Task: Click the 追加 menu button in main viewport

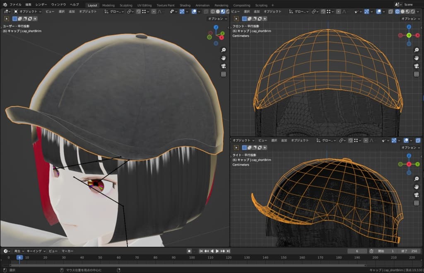Action: pyautogui.click(x=72, y=12)
